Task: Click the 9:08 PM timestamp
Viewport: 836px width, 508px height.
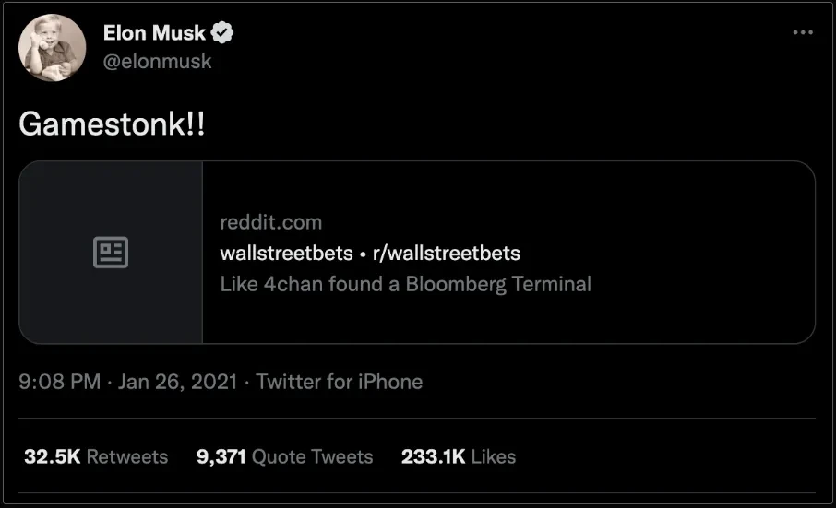Action: click(x=59, y=382)
